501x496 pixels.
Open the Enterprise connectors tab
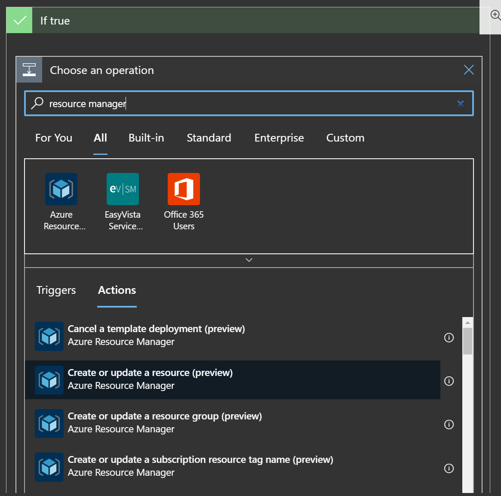click(279, 138)
